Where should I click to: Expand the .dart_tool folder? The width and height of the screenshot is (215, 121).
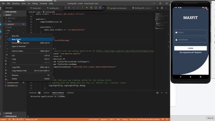[14, 18]
